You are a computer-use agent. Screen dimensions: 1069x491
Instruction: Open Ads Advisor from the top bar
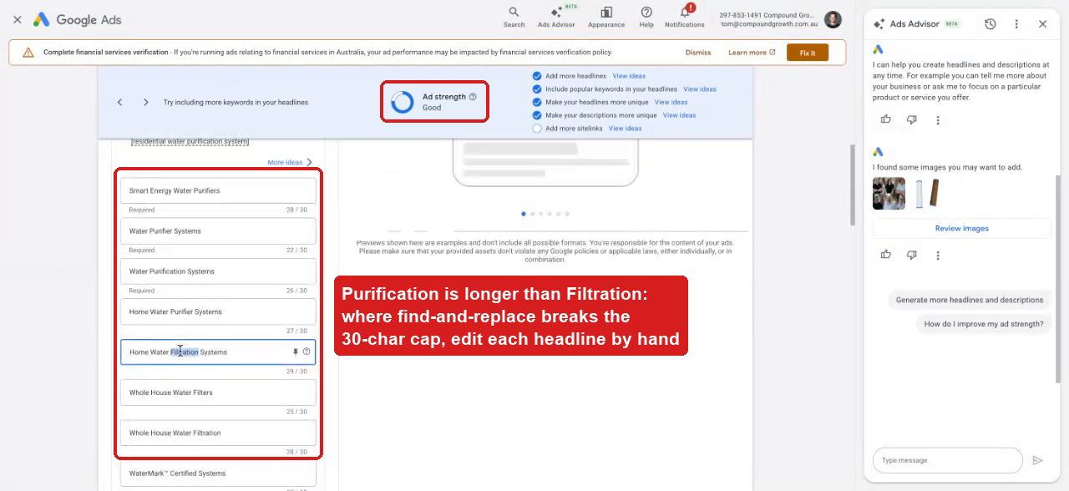click(x=556, y=16)
